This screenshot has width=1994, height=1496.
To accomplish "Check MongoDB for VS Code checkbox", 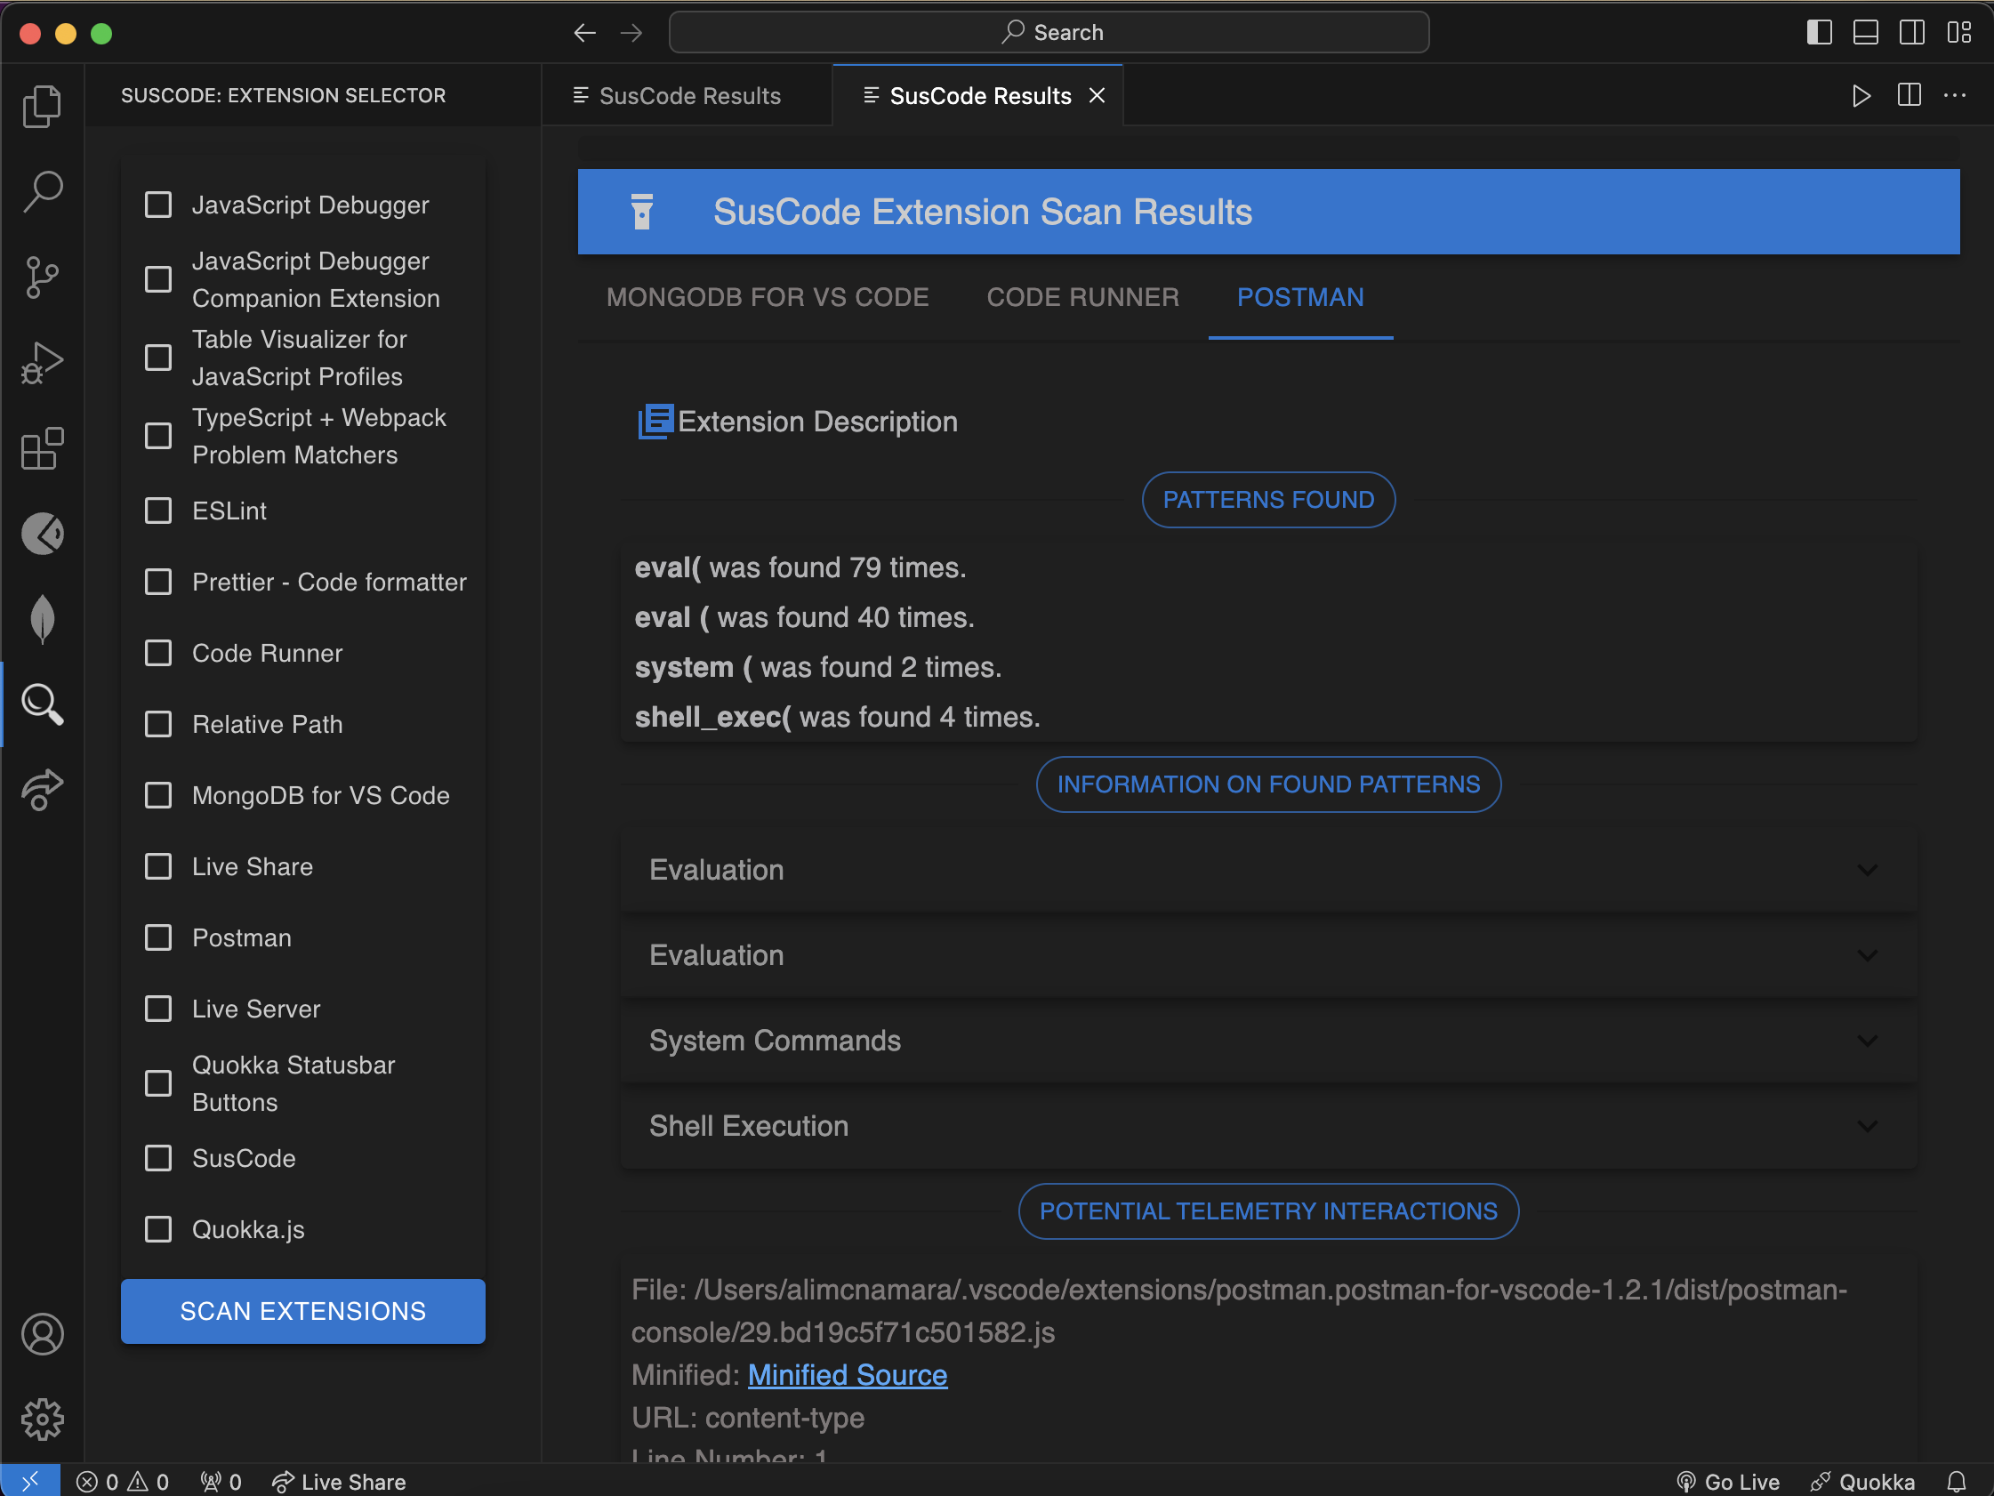I will click(158, 795).
